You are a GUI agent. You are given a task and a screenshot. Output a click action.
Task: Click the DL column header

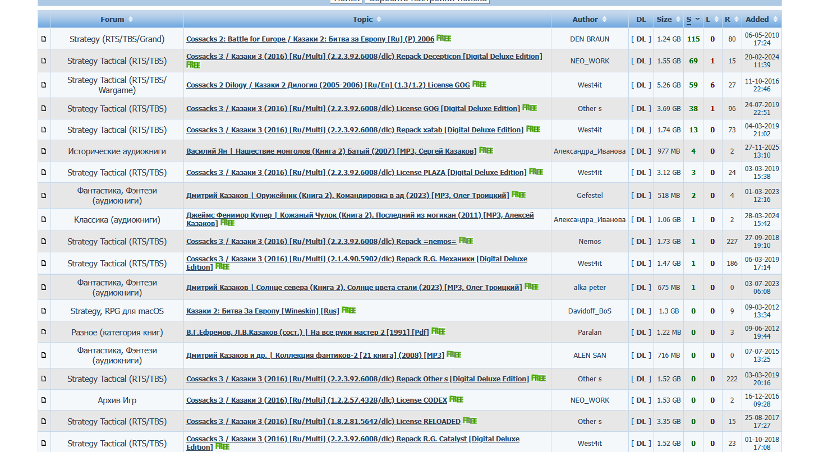(641, 19)
